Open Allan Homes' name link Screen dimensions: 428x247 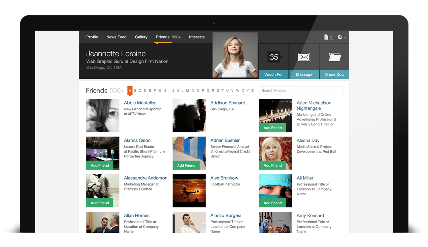tap(137, 215)
